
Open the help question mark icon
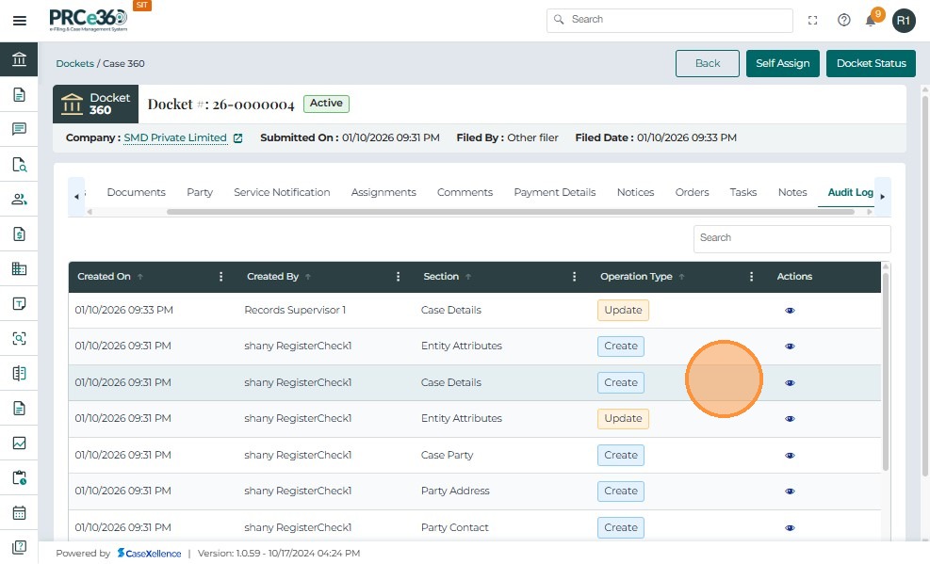pyautogui.click(x=843, y=20)
